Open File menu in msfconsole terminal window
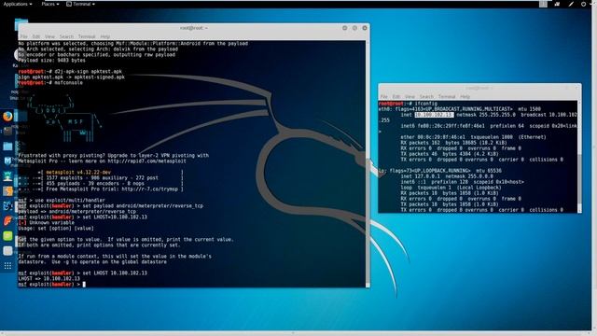Viewport: 597px width, 336px height. (x=23, y=36)
